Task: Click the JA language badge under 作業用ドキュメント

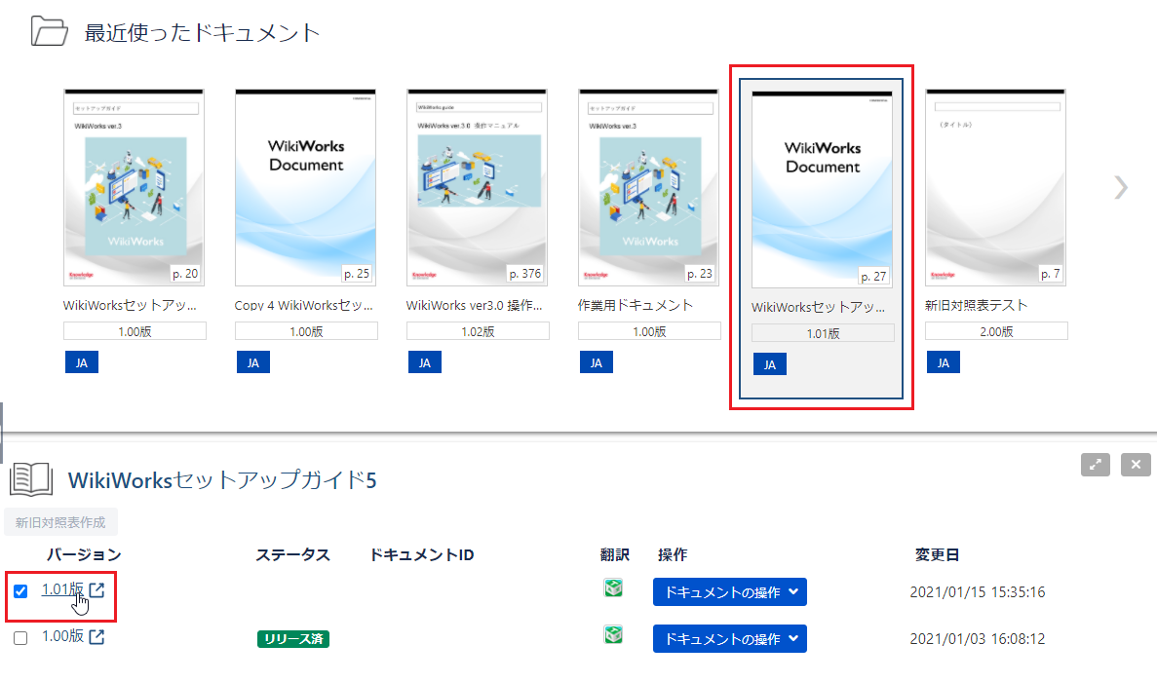Action: (x=597, y=362)
